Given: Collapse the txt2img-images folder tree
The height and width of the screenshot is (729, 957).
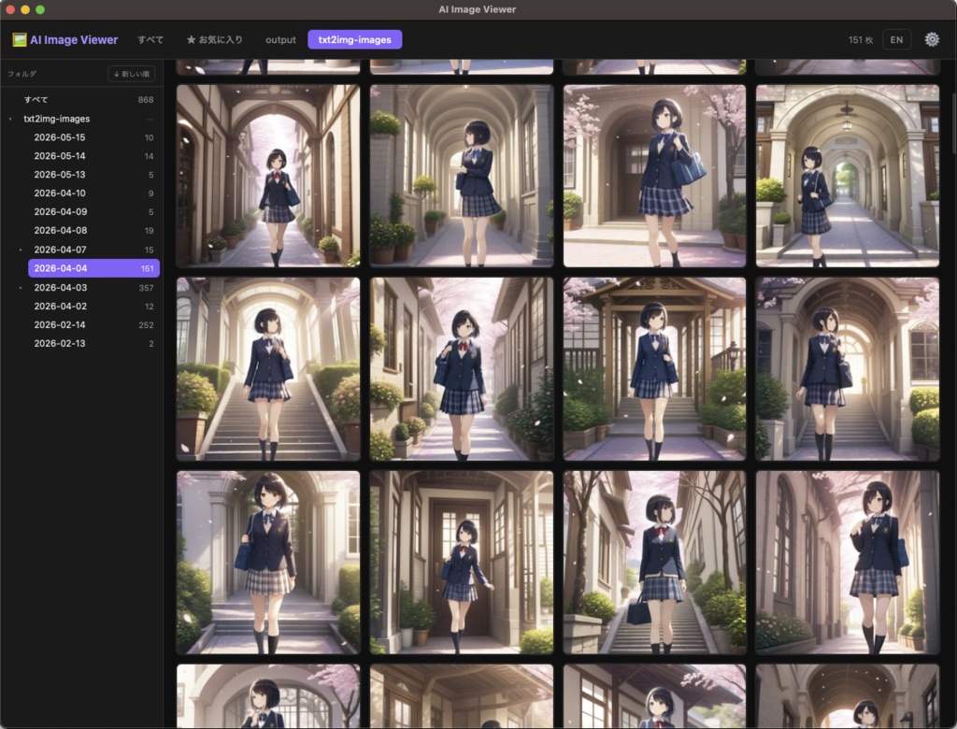Looking at the screenshot, I should click(10, 119).
